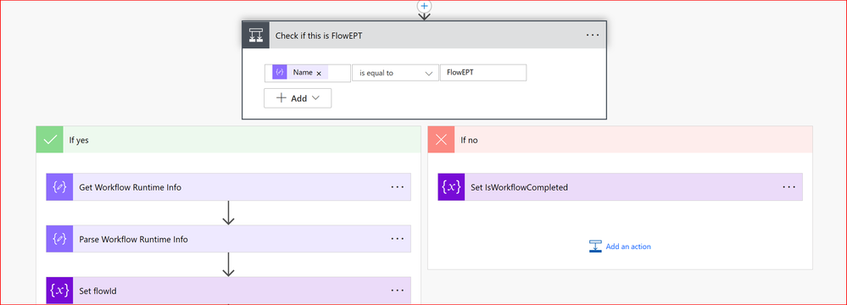Viewport: 847px width, 305px height.
Task: Open the Set IsWorkflowCompleted action
Action: (x=620, y=186)
